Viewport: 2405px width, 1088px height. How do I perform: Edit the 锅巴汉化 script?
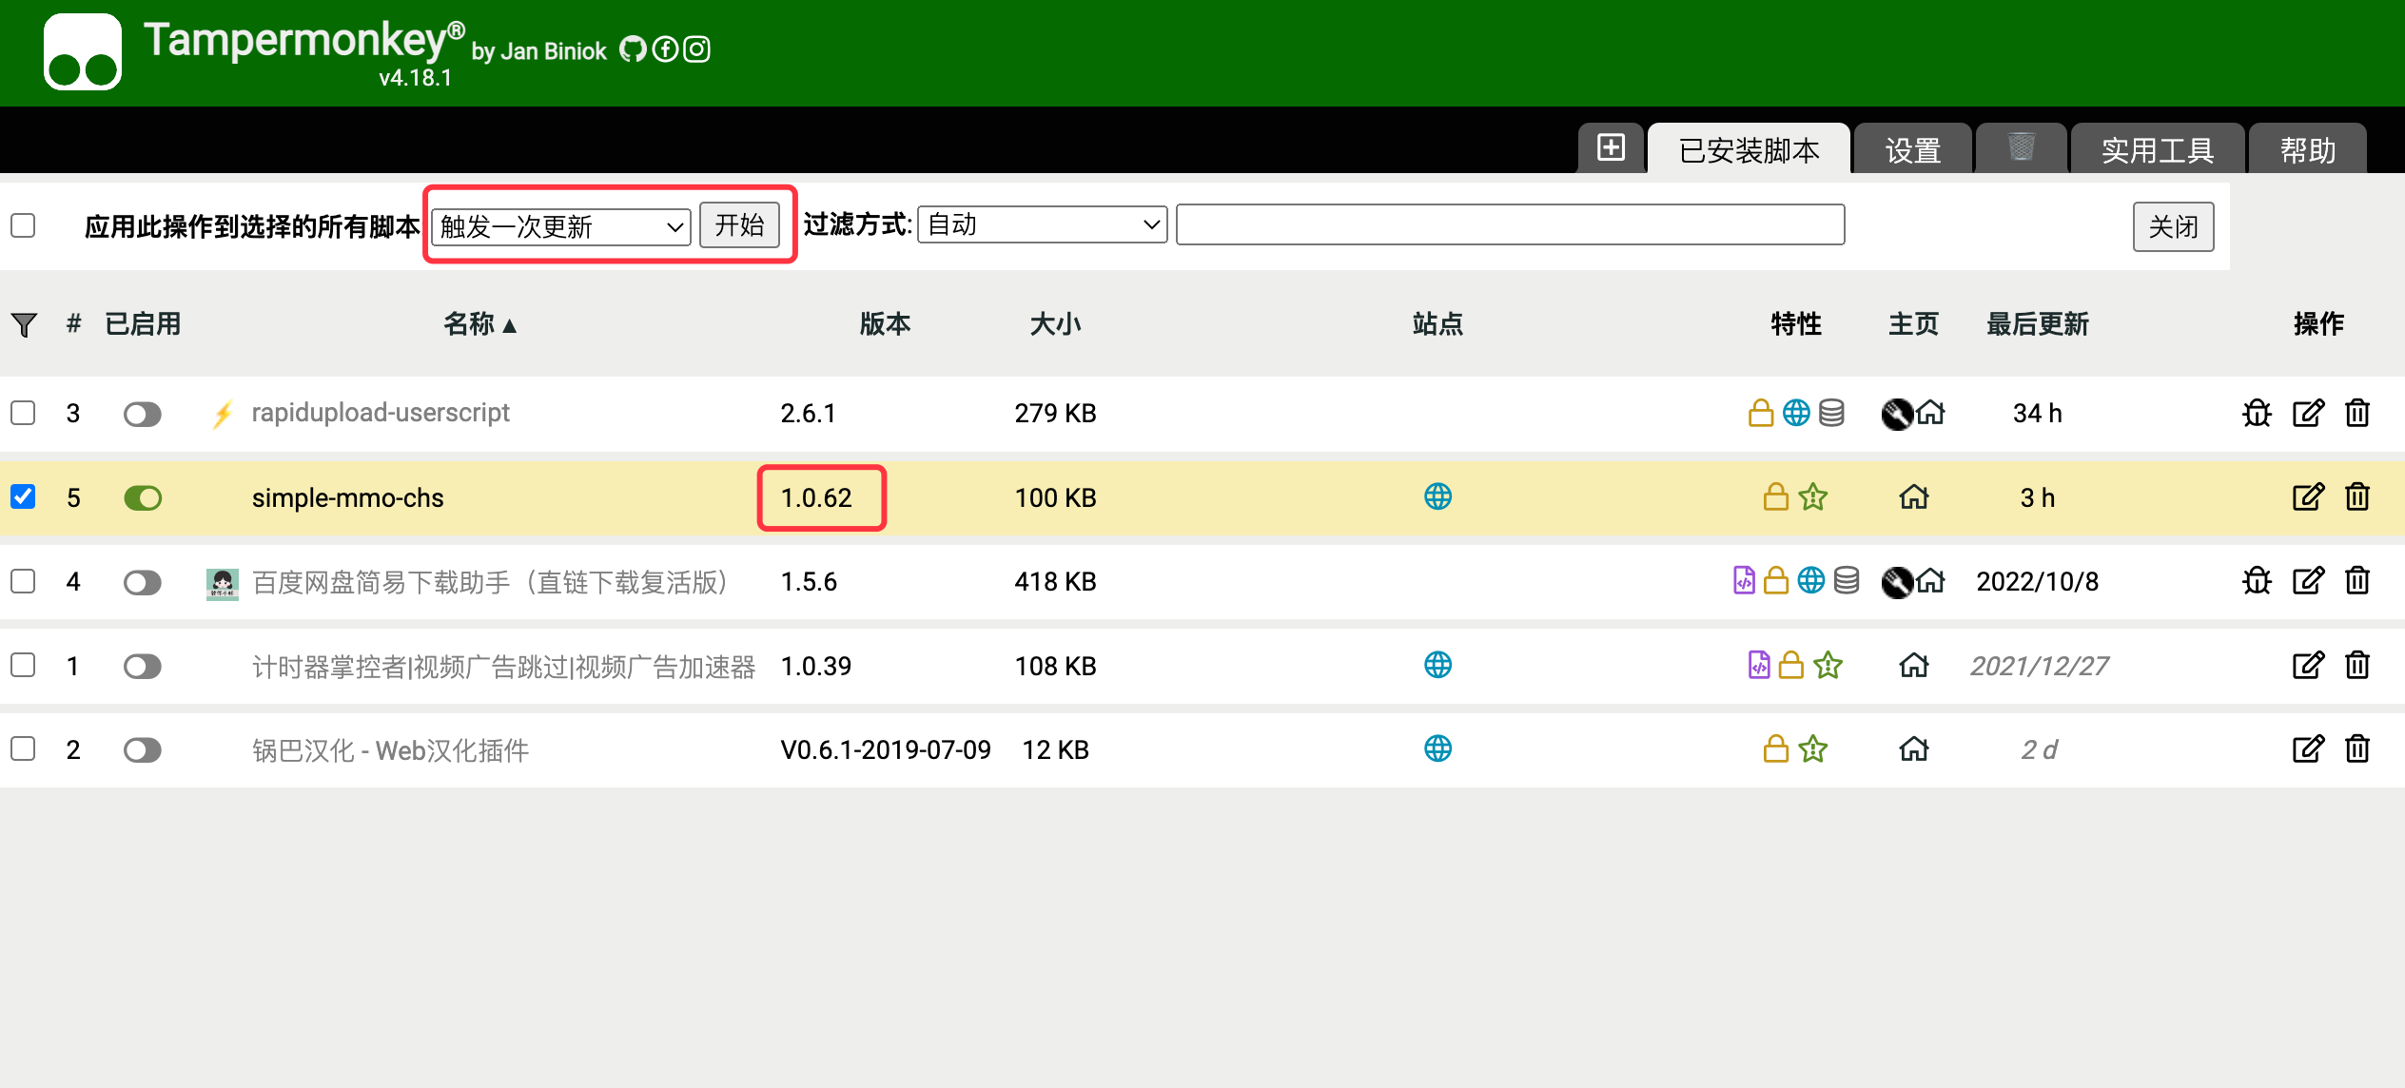point(2308,749)
